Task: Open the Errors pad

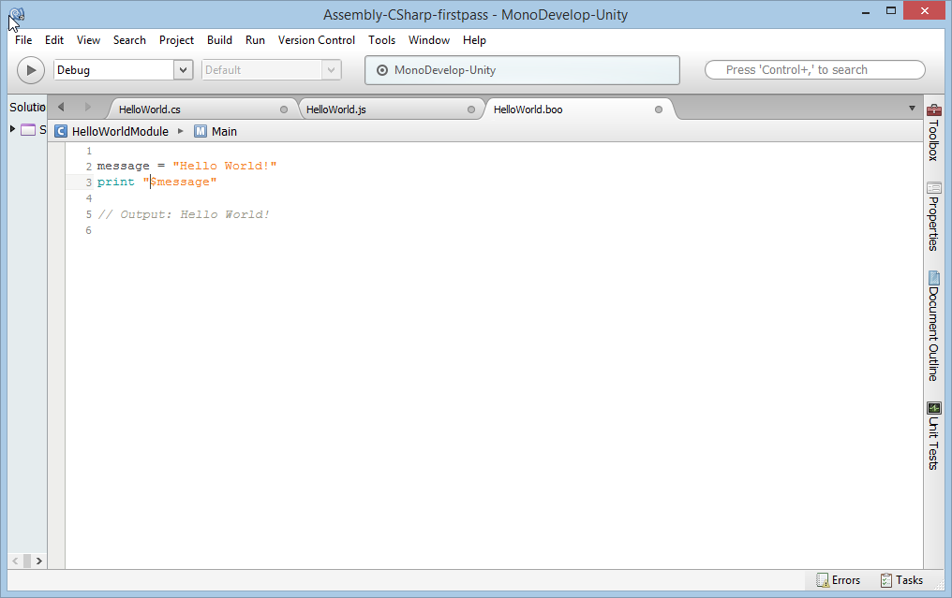Action: [x=839, y=580]
